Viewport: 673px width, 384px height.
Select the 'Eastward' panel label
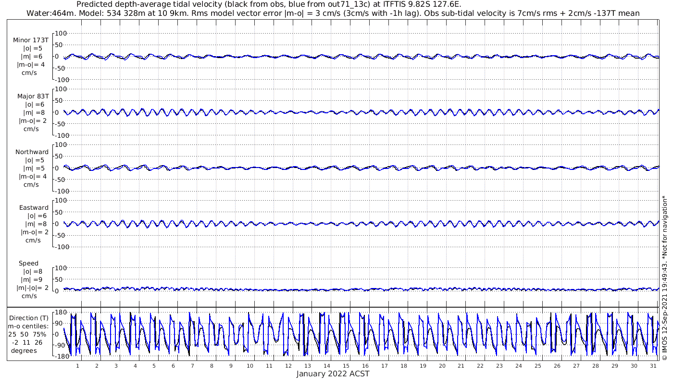[x=34, y=207]
